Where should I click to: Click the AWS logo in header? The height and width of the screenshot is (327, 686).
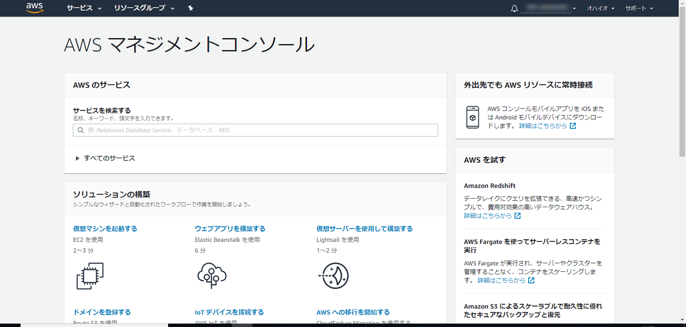tap(35, 8)
